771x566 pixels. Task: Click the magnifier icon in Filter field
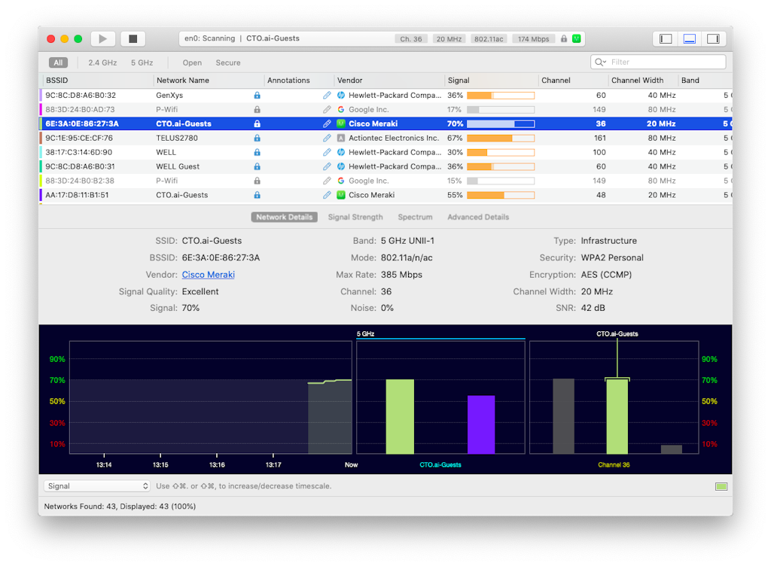pyautogui.click(x=600, y=62)
